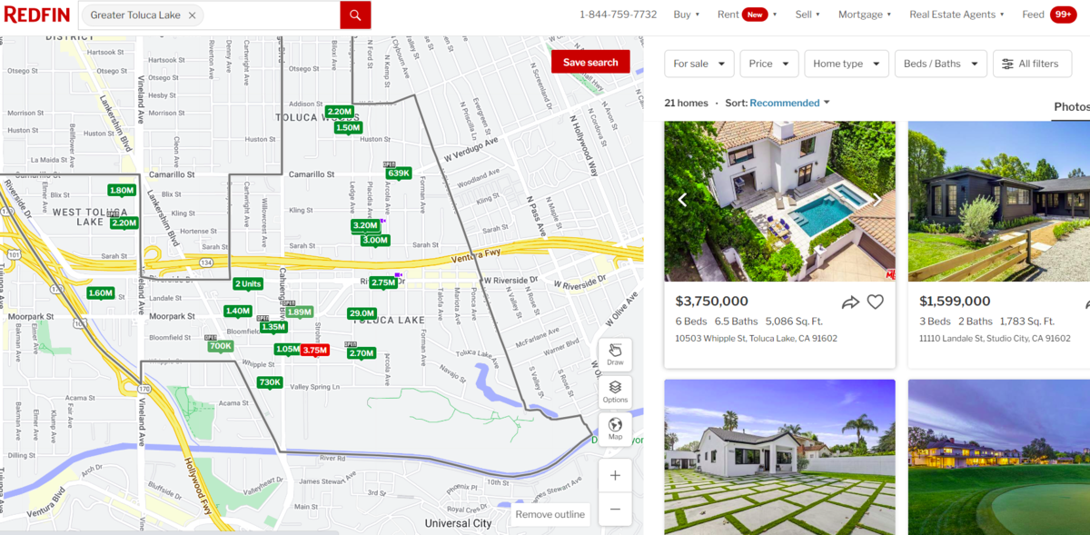Image resolution: width=1090 pixels, height=535 pixels.
Task: Open 10503 Whipple St address link
Action: pyautogui.click(x=757, y=339)
